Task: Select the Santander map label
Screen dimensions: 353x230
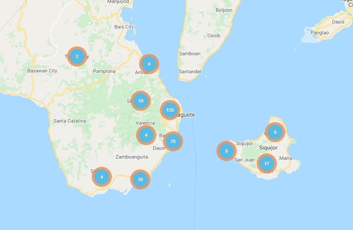Action: [190, 72]
